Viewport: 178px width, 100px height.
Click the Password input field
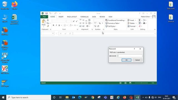coord(130,56)
